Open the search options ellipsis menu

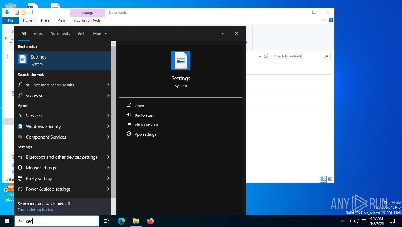coord(224,33)
